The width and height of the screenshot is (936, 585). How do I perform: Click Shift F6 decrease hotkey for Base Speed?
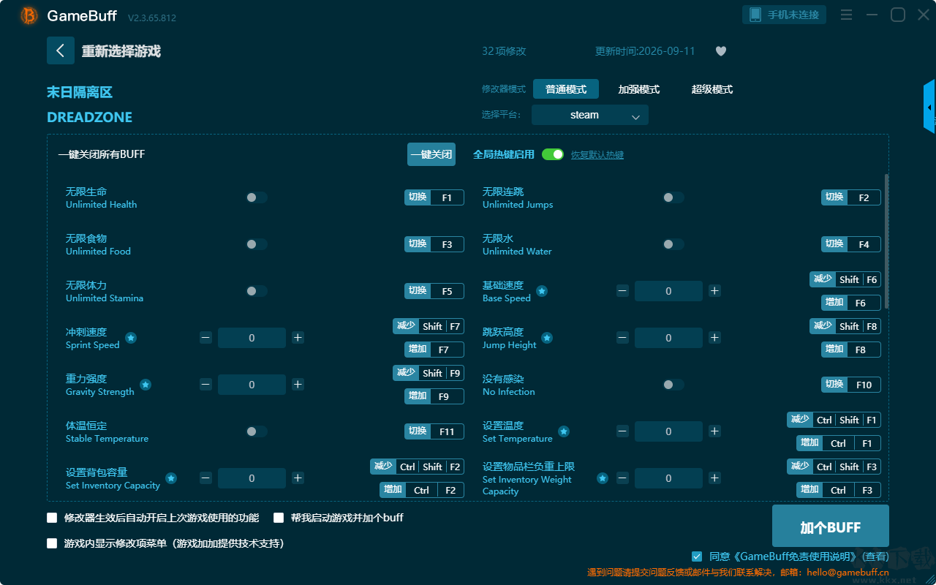coord(845,279)
